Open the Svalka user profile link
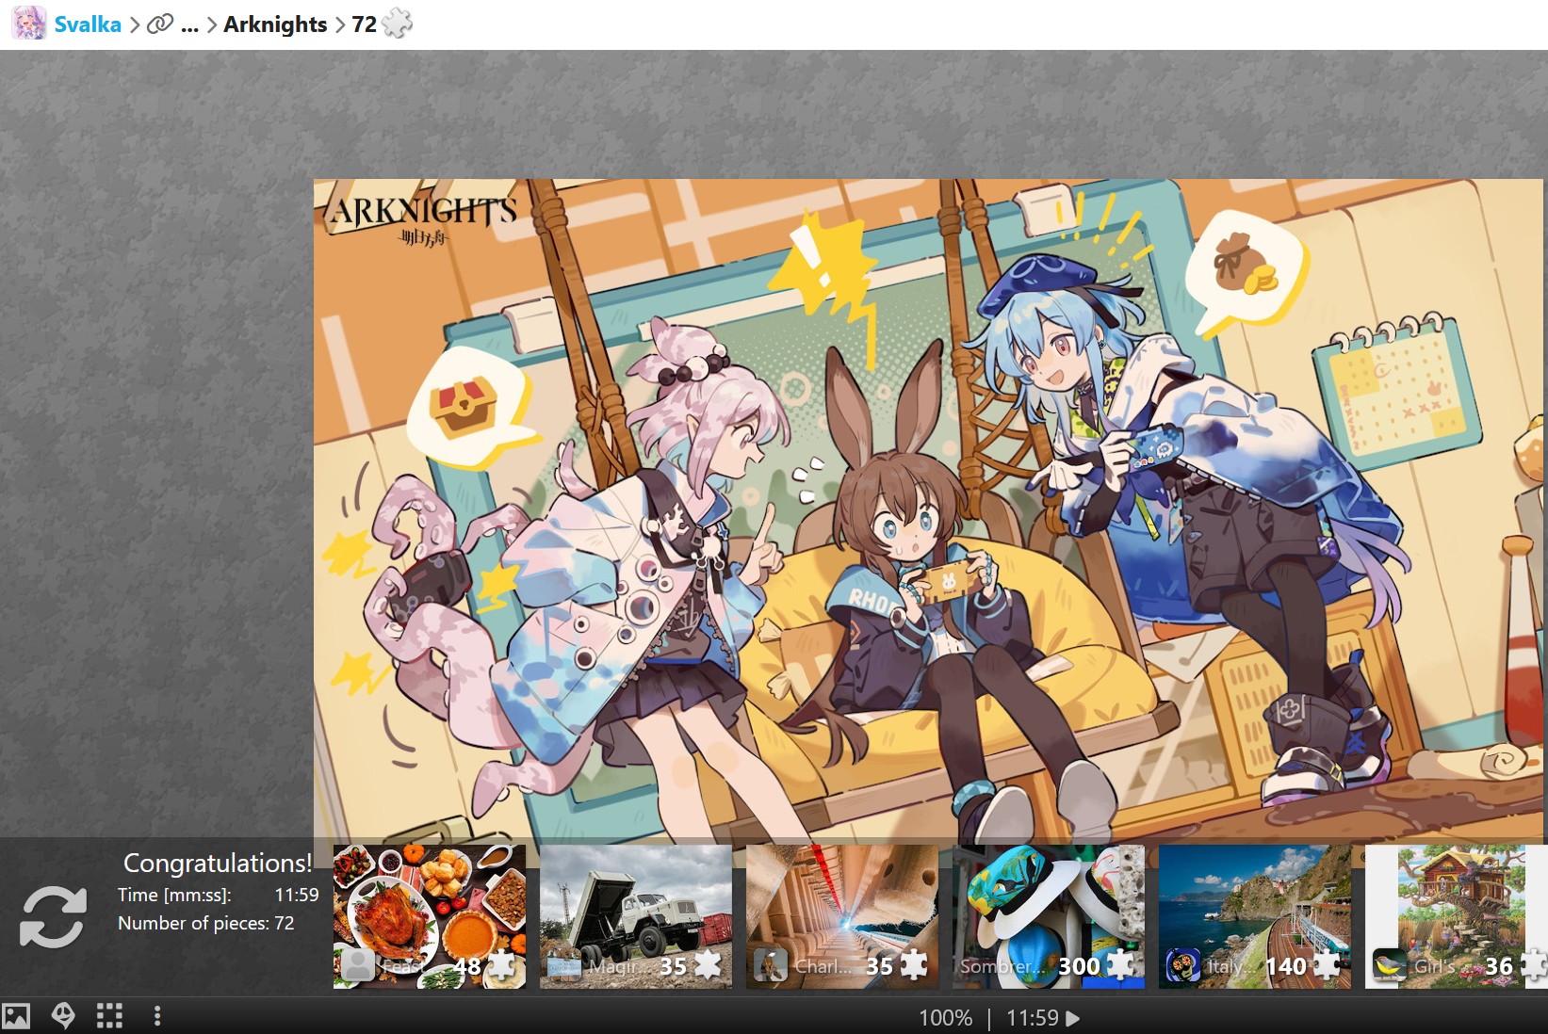Viewport: 1548px width, 1034px height. tap(88, 24)
